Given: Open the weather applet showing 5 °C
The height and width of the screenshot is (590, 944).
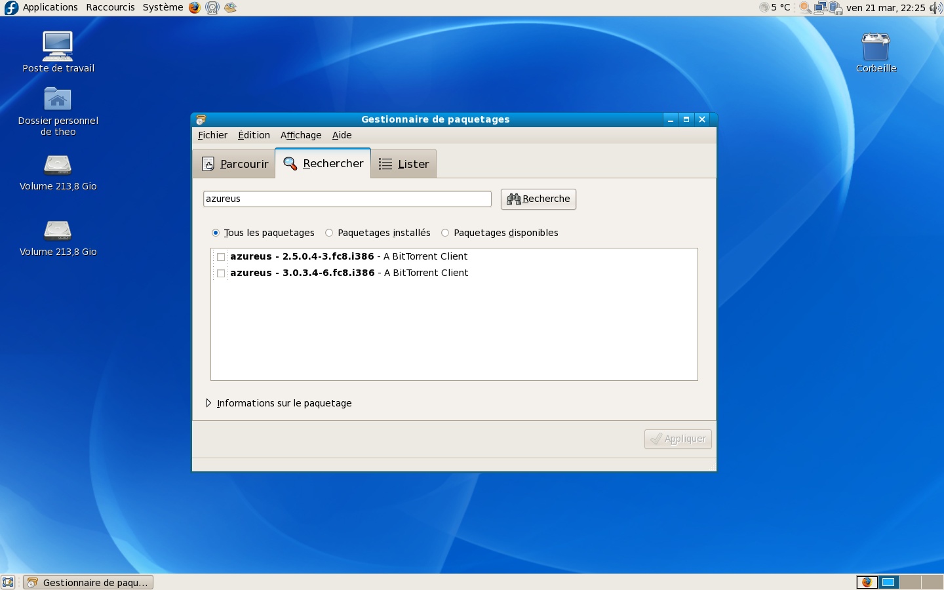Looking at the screenshot, I should [775, 8].
